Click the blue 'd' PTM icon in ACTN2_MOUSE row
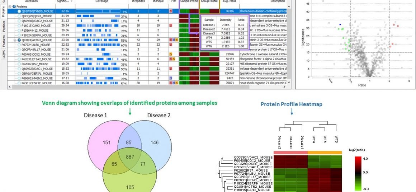Viewport: 416px width, 192px height. pos(174,40)
